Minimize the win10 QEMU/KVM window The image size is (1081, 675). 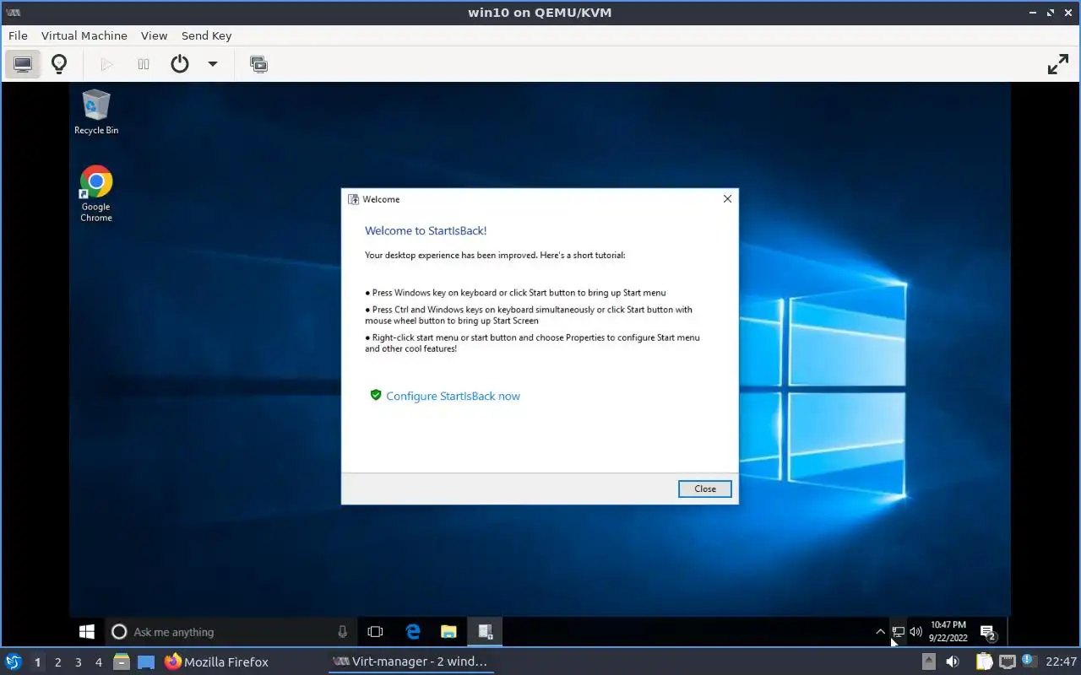click(x=1033, y=13)
